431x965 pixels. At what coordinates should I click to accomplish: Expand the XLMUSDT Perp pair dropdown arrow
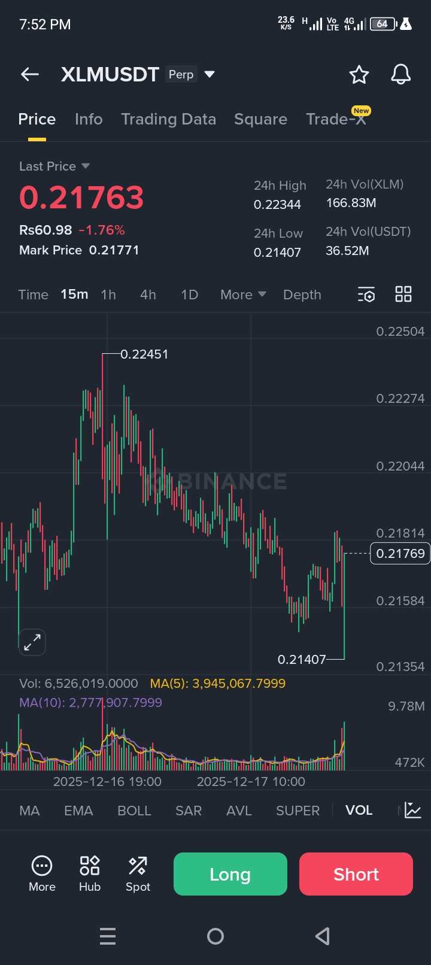pos(210,74)
